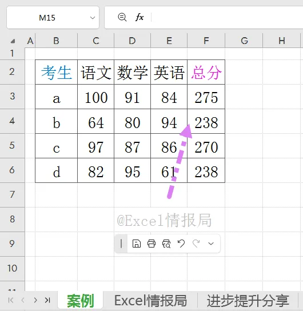Select the cell with value 82

(96, 170)
